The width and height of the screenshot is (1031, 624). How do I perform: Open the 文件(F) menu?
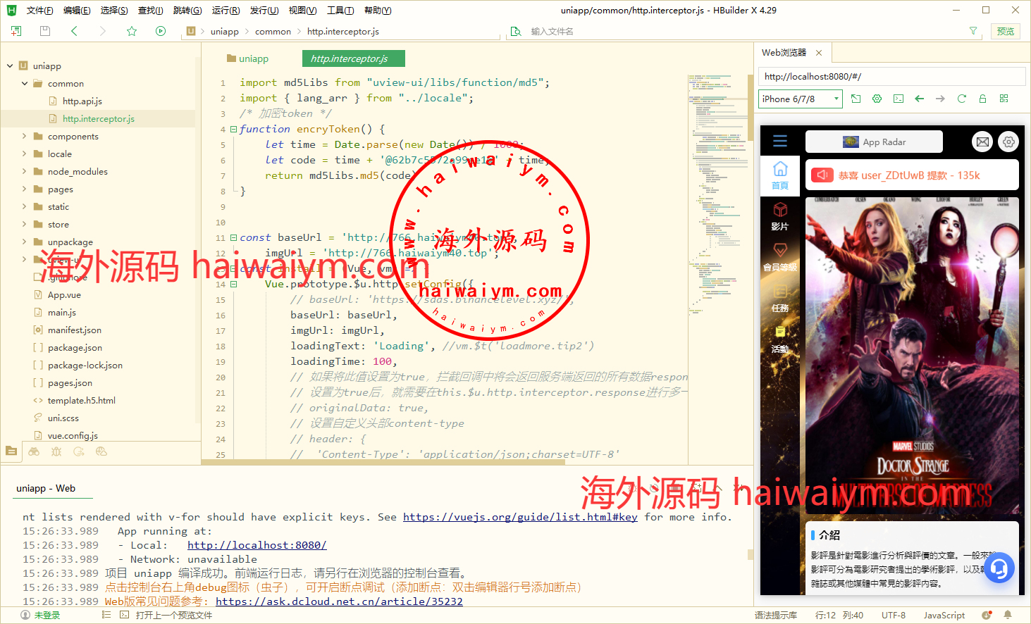(39, 11)
